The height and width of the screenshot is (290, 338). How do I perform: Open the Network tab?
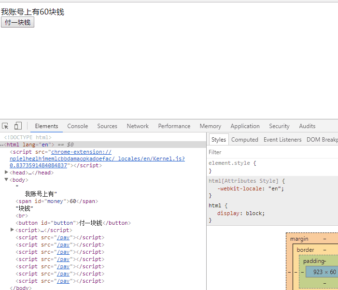[138, 126]
